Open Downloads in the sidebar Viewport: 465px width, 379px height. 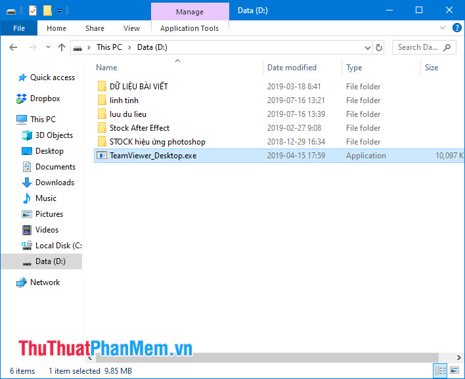[x=48, y=183]
